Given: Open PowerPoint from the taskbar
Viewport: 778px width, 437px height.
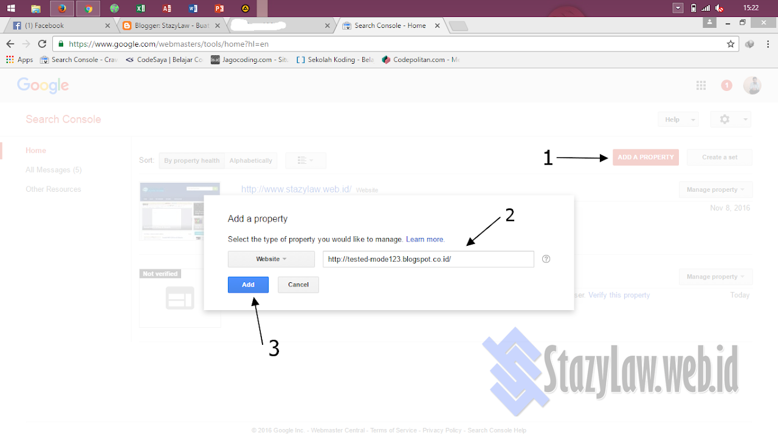Looking at the screenshot, I should point(219,8).
